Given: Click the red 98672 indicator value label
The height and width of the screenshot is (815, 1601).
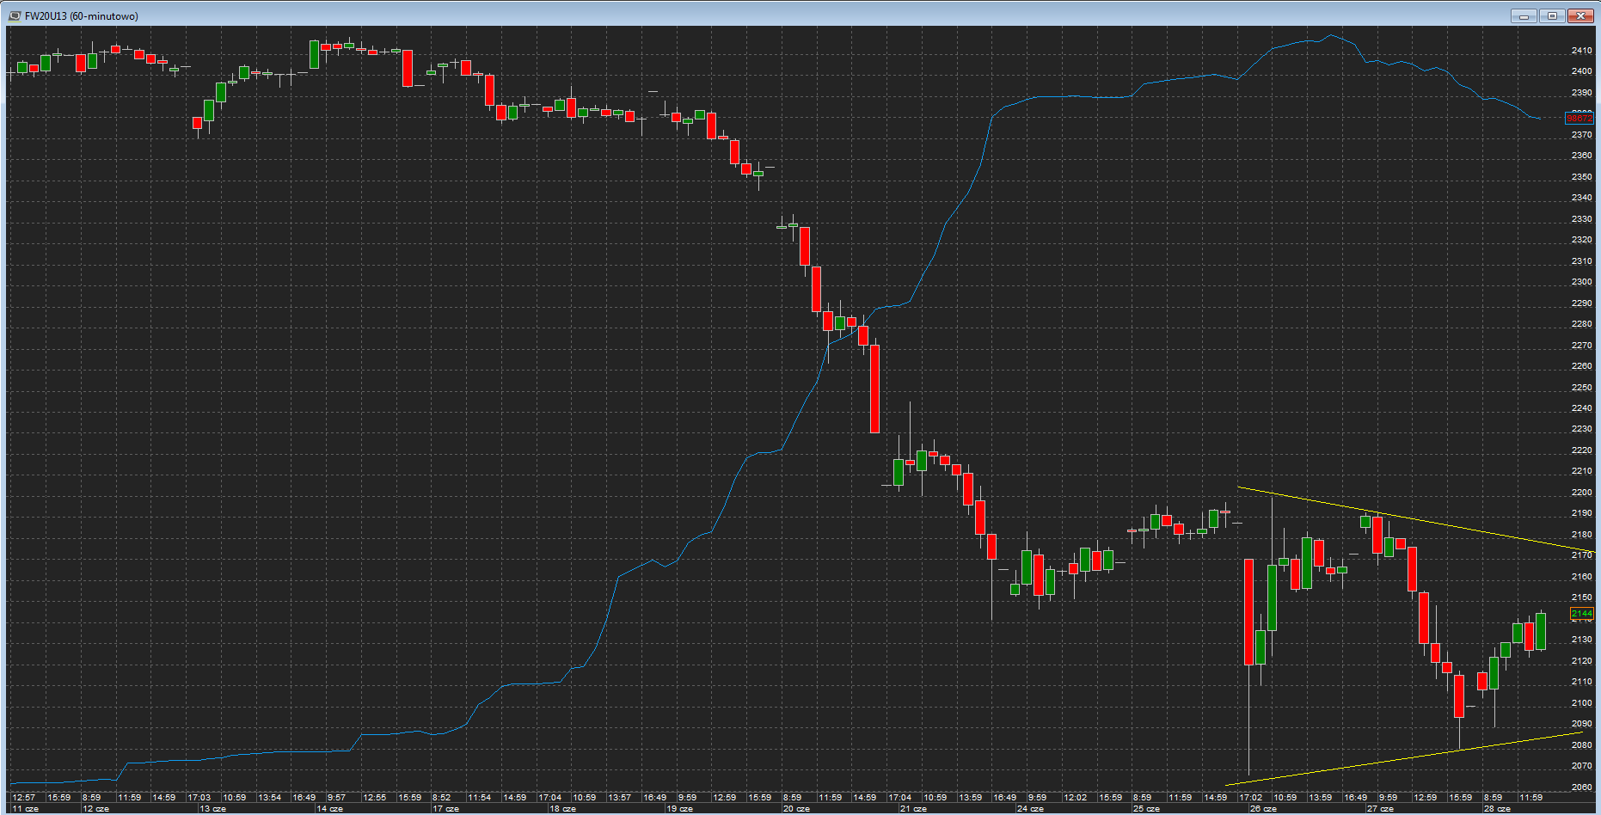Looking at the screenshot, I should 1580,119.
